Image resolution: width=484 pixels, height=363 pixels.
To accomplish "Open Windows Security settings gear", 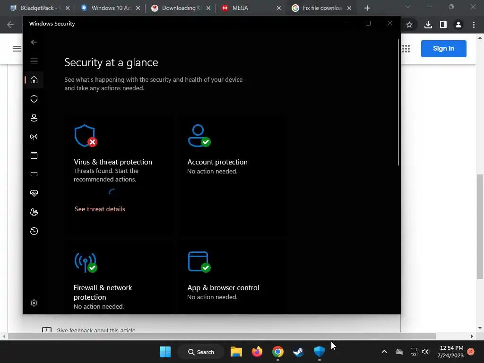I will [x=34, y=303].
